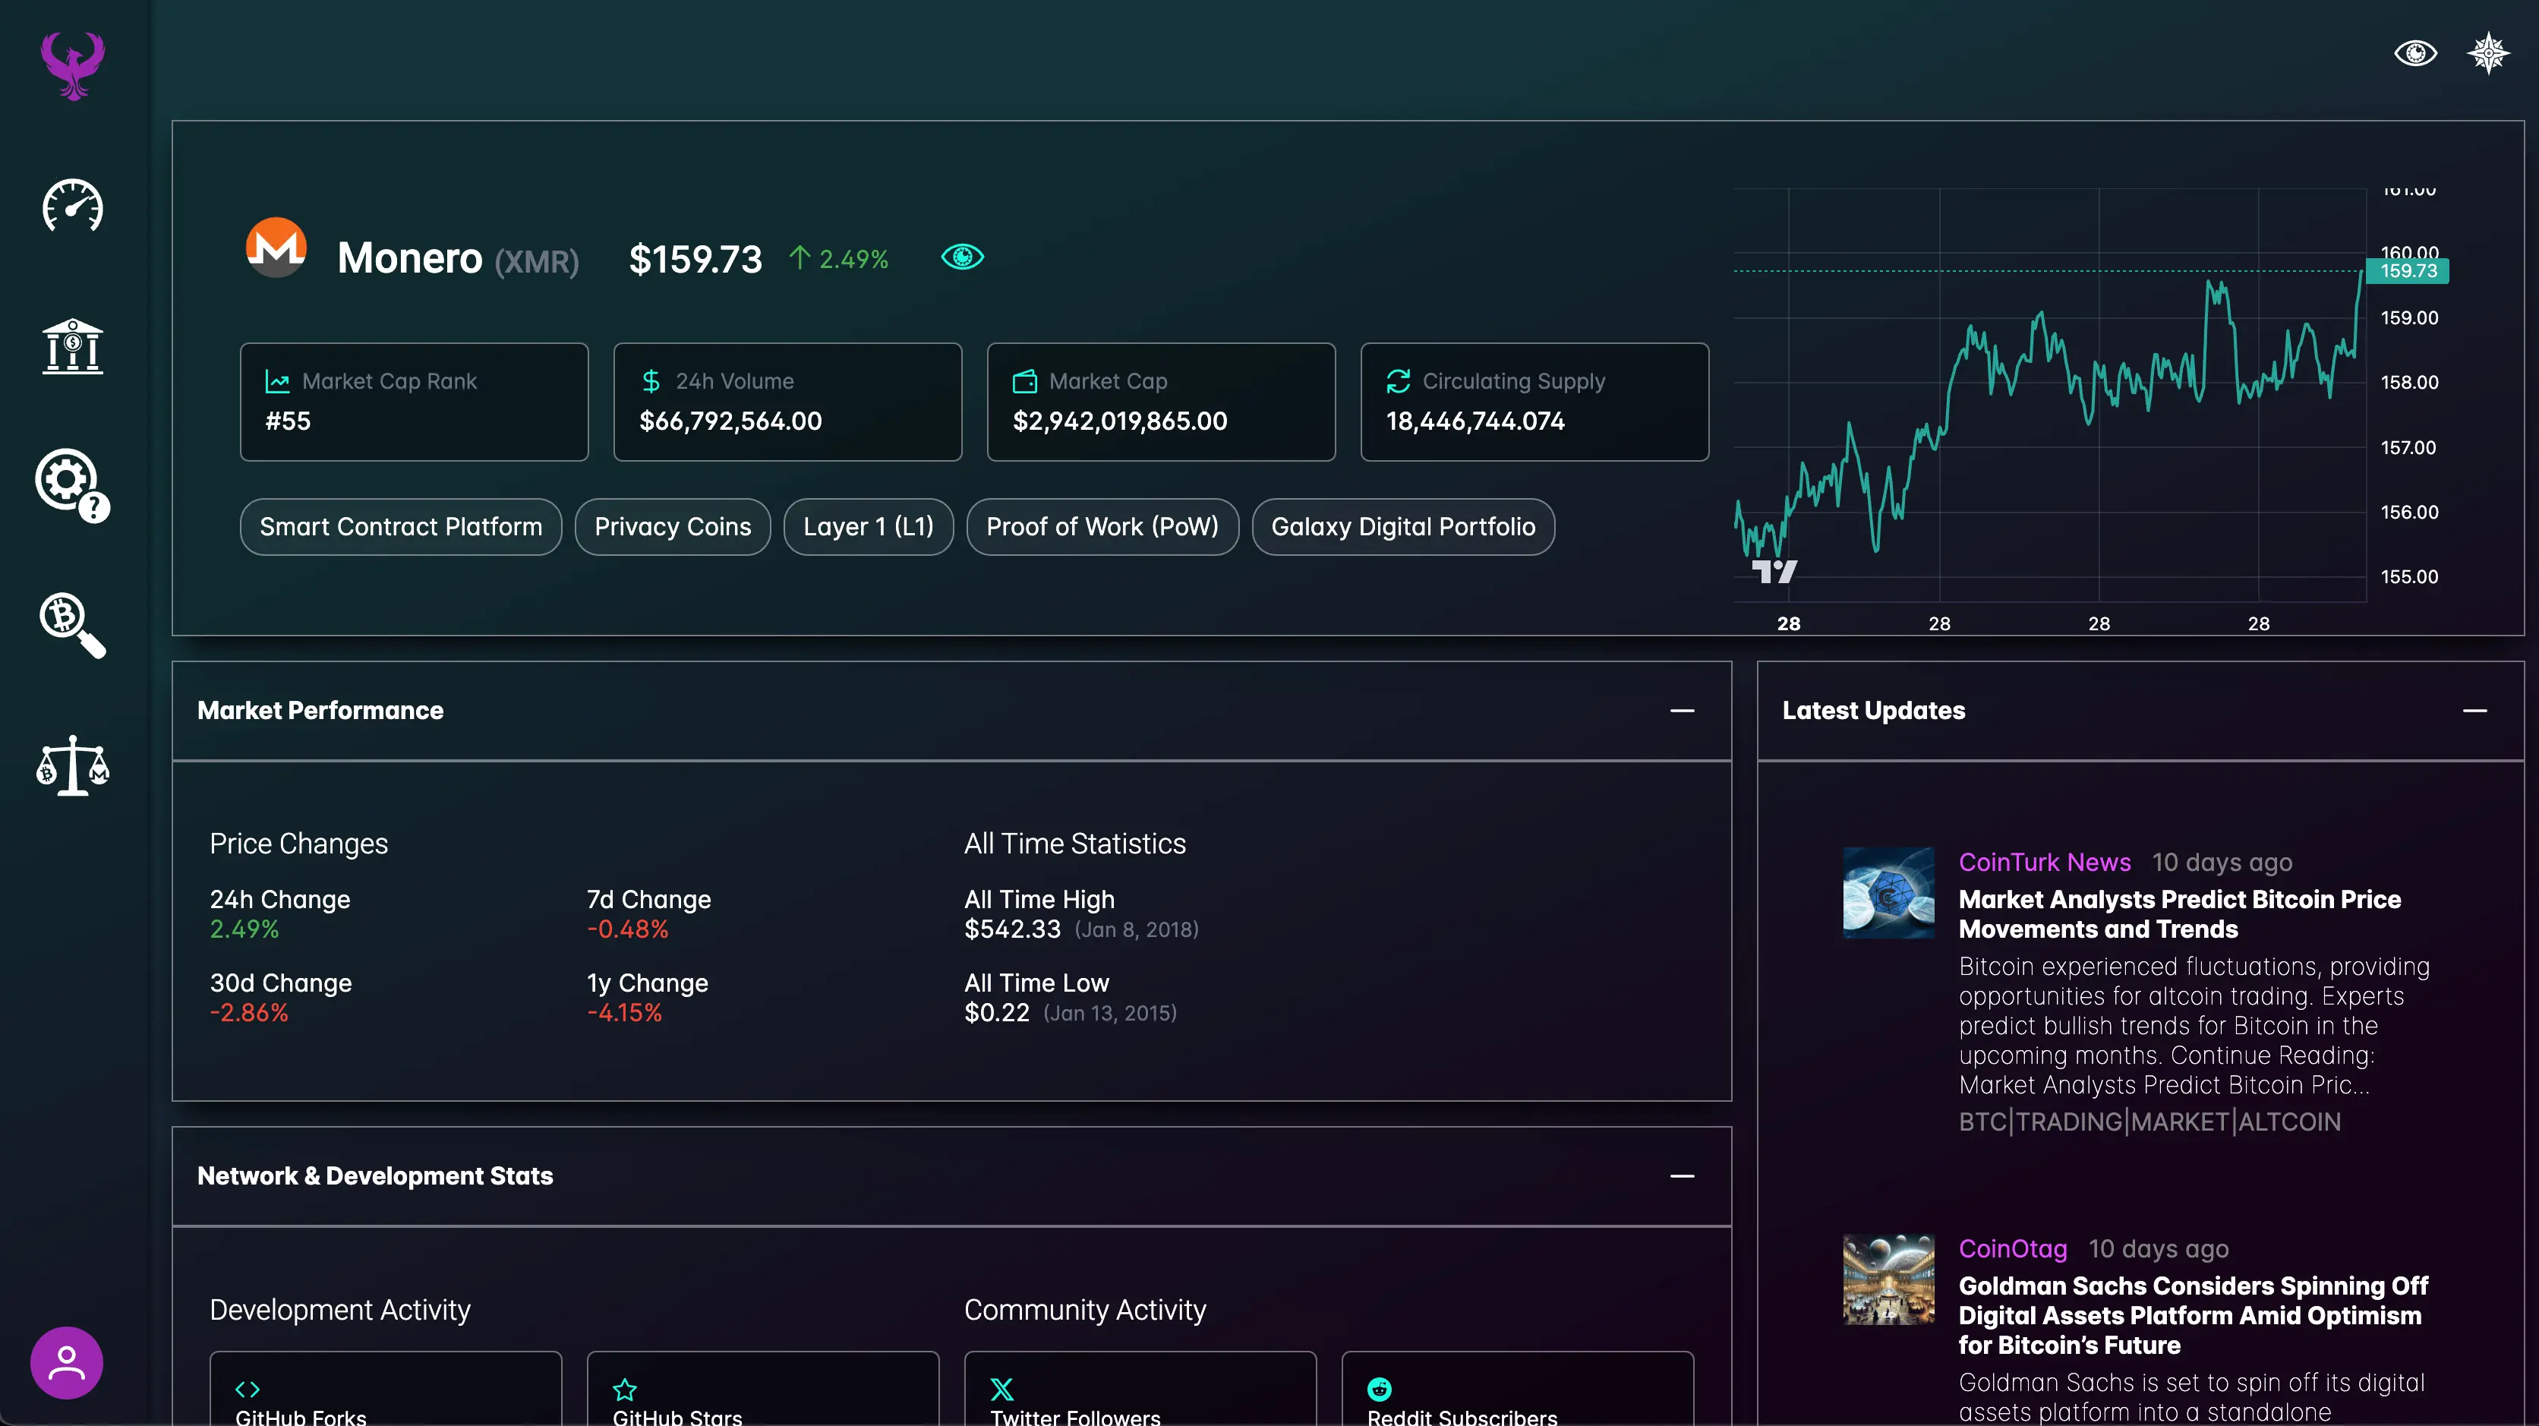This screenshot has width=2539, height=1426.
Task: Click the CoinOtag article thumbnail
Action: pyautogui.click(x=1890, y=1279)
